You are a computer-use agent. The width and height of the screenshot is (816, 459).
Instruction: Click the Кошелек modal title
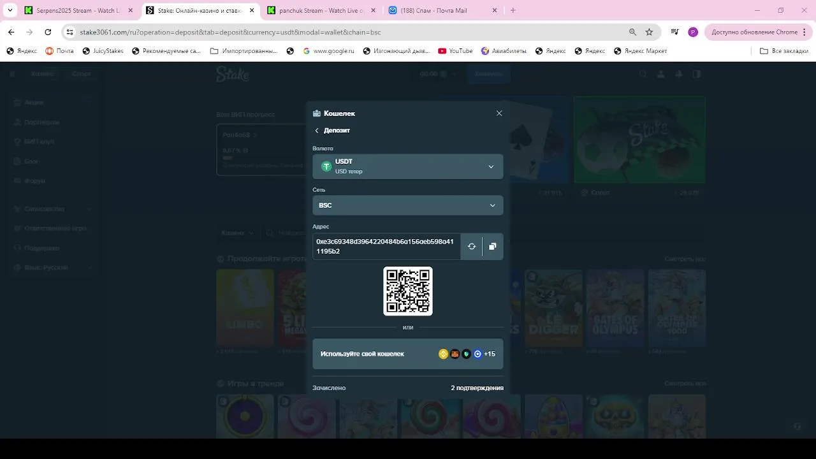[339, 113]
